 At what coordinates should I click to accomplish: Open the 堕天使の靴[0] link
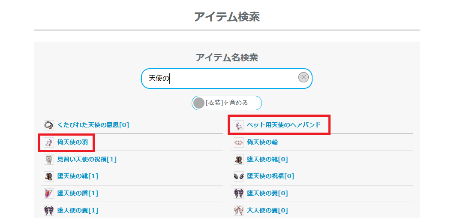(x=267, y=159)
